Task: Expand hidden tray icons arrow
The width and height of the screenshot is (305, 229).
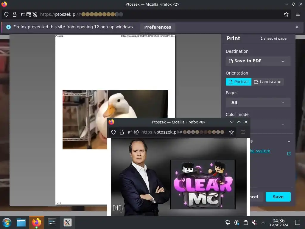Action: [263, 222]
